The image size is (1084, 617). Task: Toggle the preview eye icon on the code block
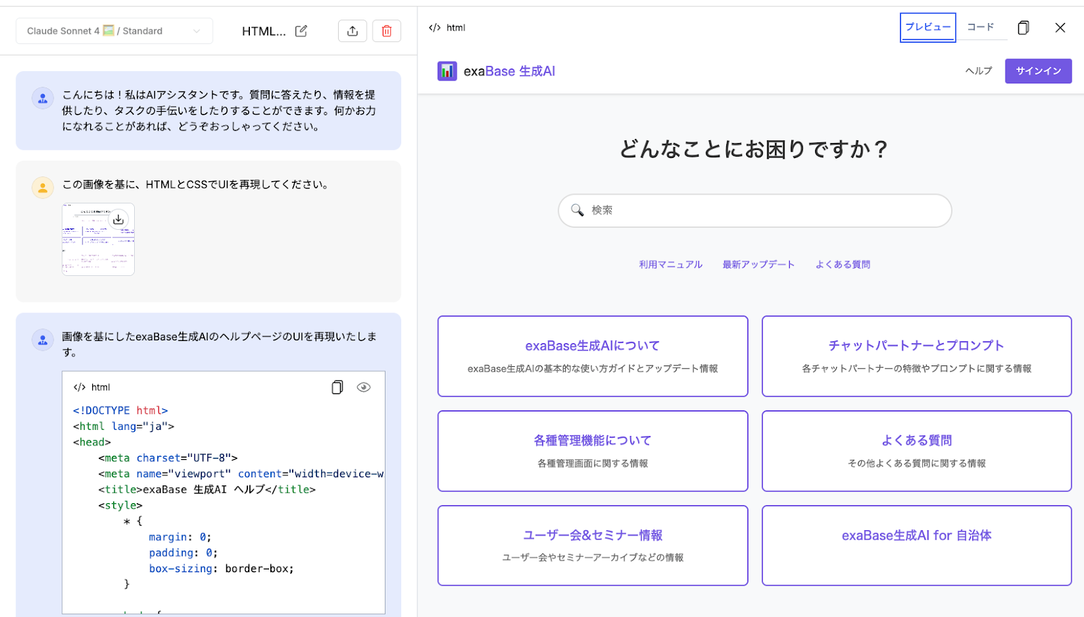click(x=364, y=387)
